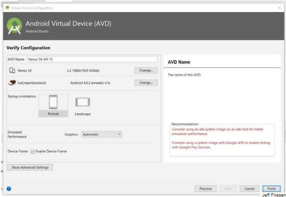286x197 pixels.
Task: Cancel the AVD configuration
Action: 249,189
